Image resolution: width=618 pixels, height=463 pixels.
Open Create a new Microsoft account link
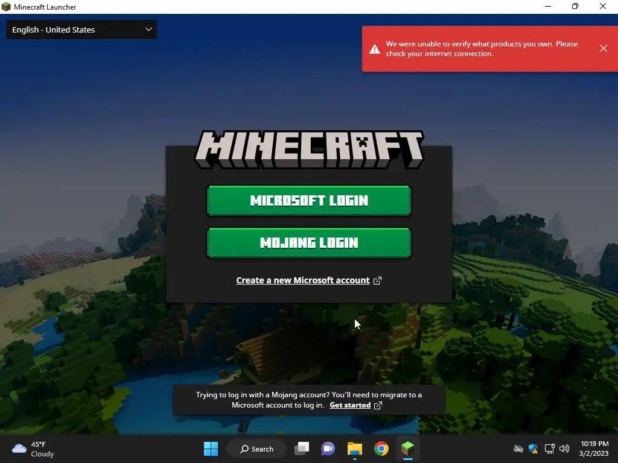coord(303,280)
